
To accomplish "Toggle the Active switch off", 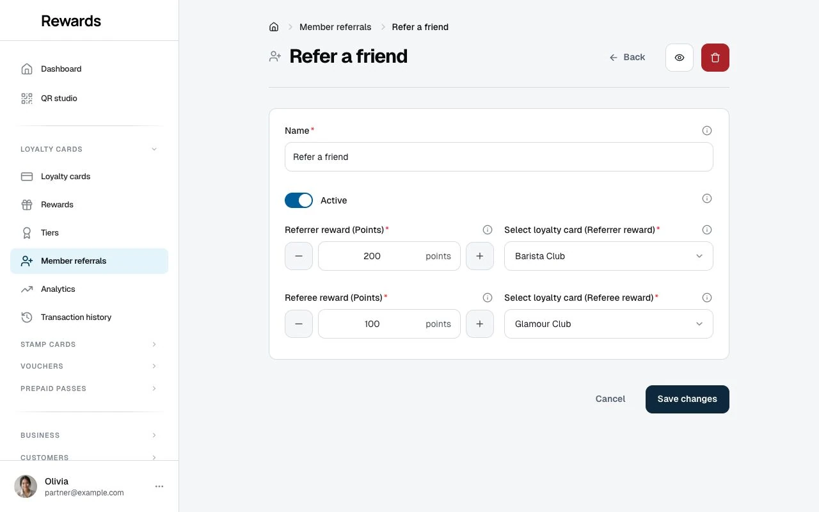I will [x=299, y=200].
